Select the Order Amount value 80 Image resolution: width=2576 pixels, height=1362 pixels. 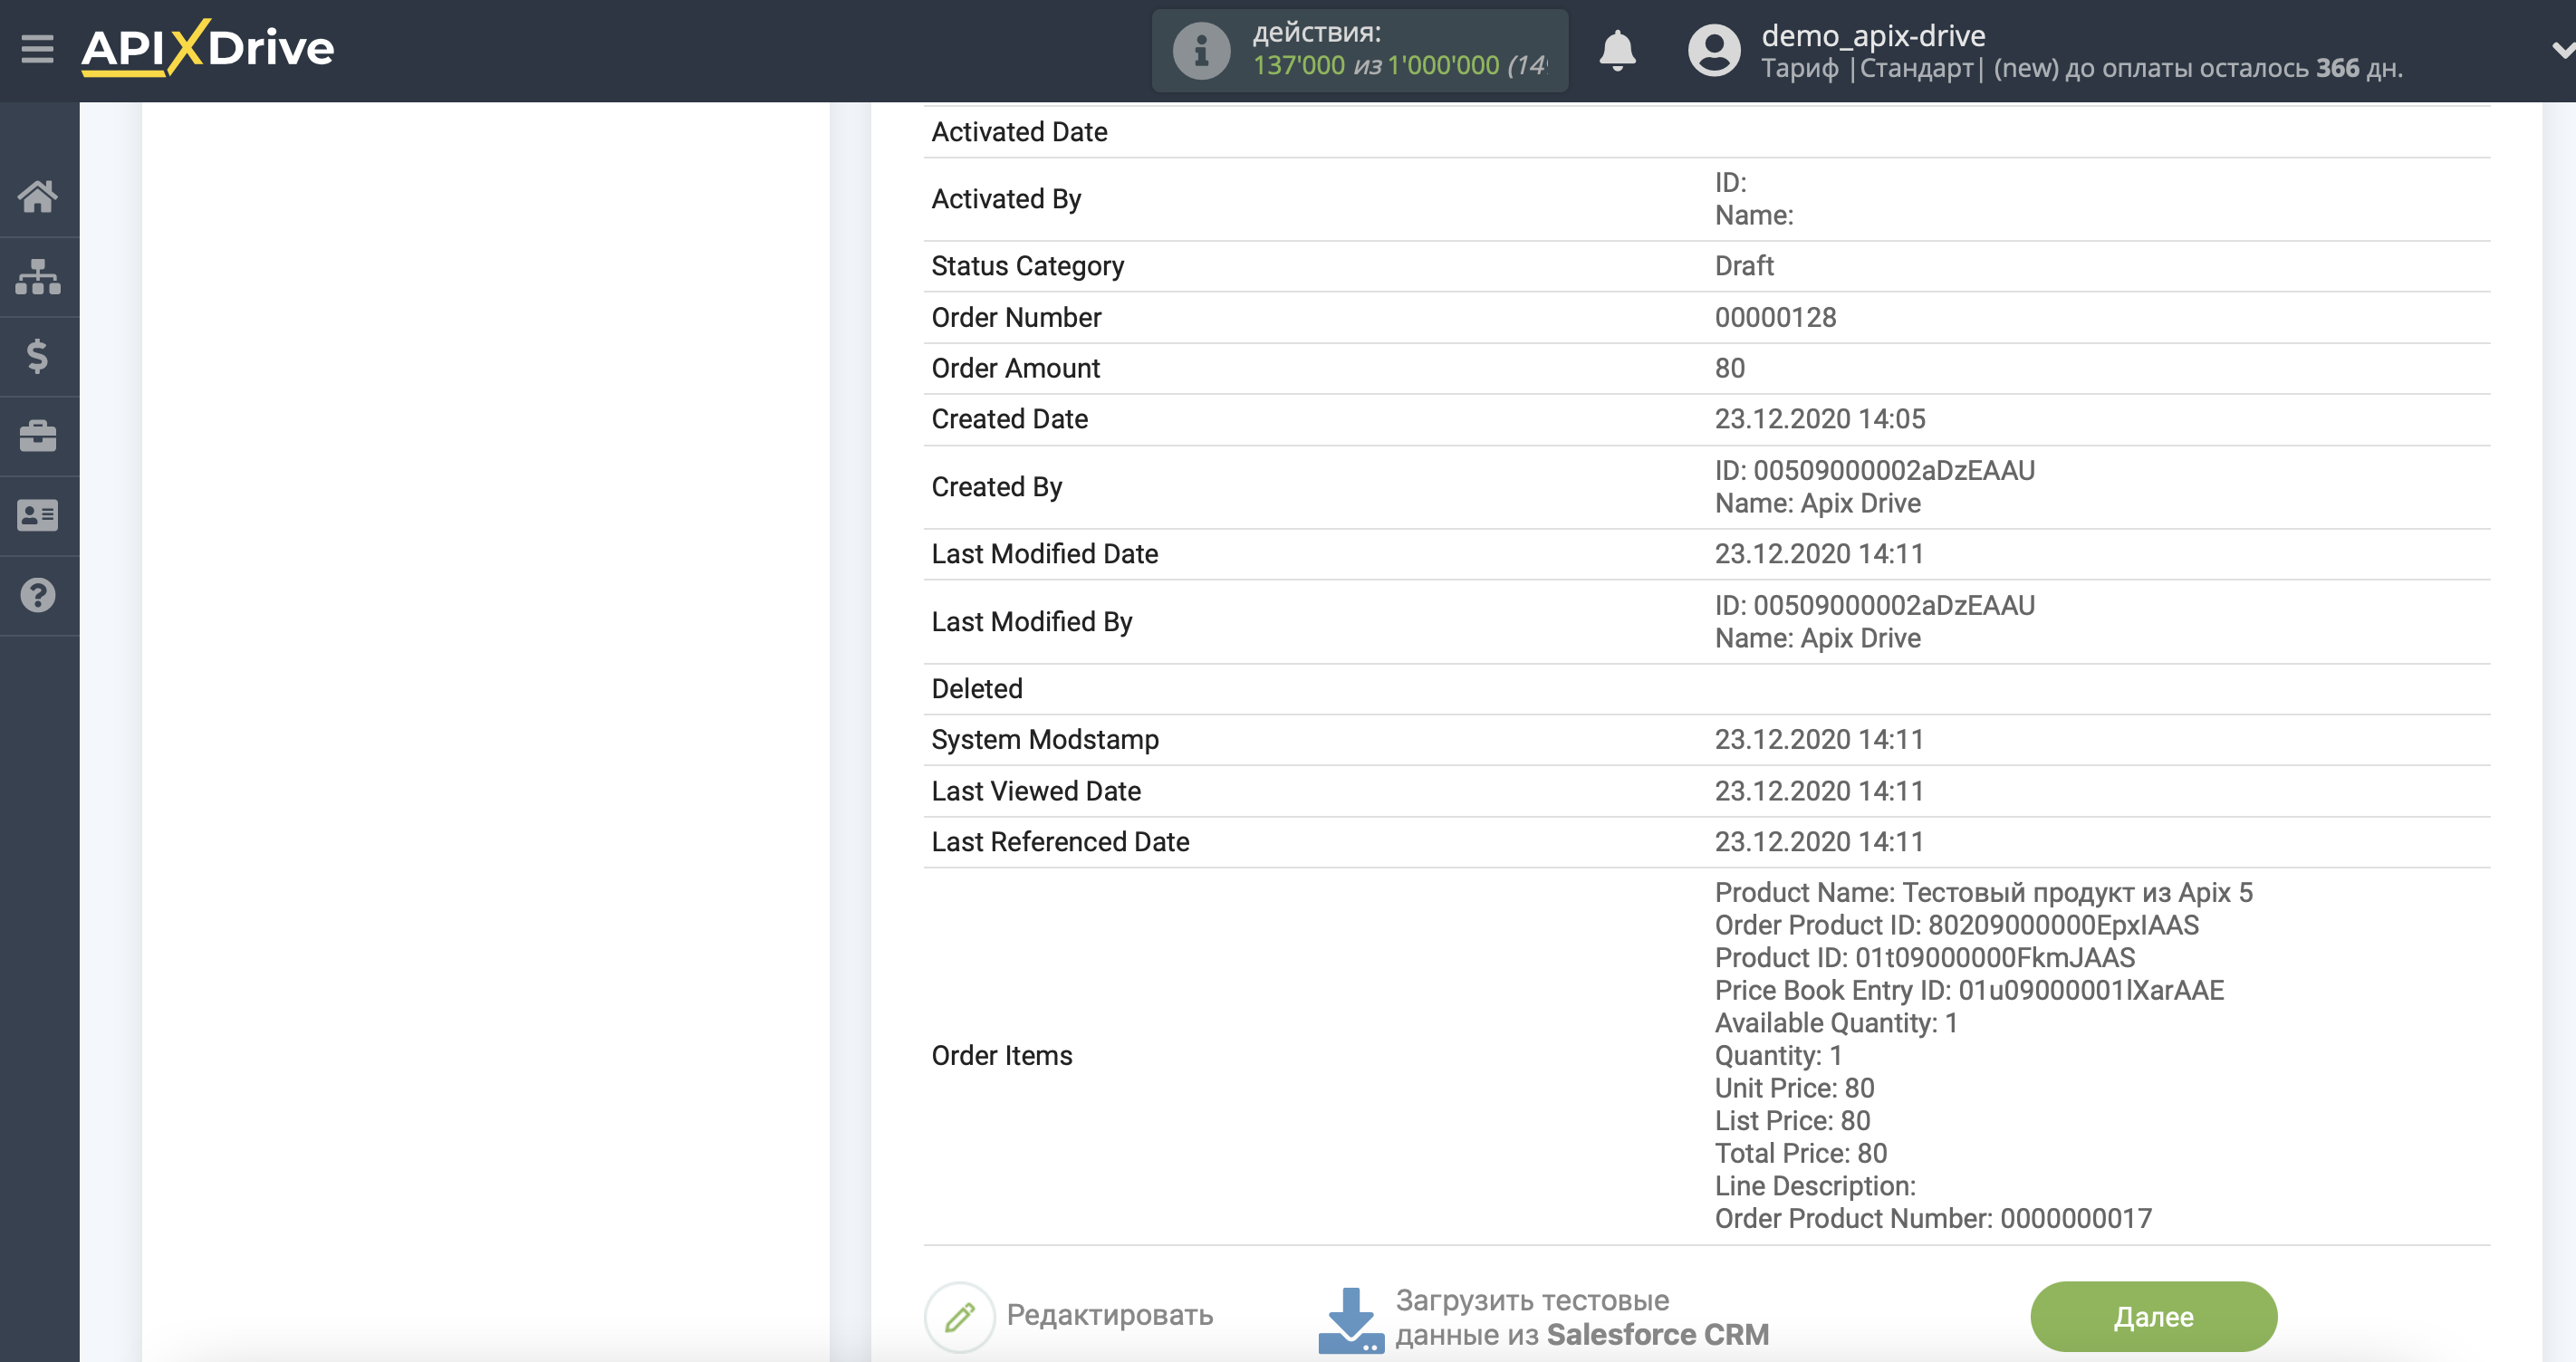click(1729, 368)
